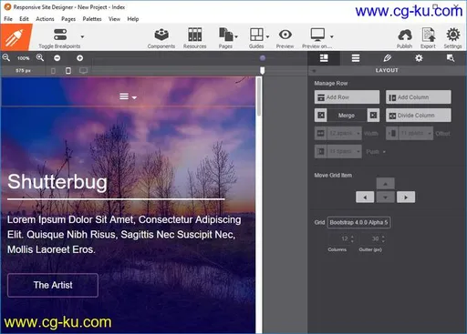Click the Add Column button
This screenshot has height=334, width=467.
[418, 97]
